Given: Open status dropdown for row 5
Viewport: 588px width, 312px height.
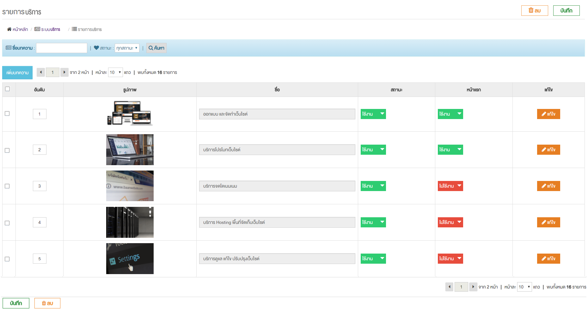Looking at the screenshot, I should pos(373,259).
